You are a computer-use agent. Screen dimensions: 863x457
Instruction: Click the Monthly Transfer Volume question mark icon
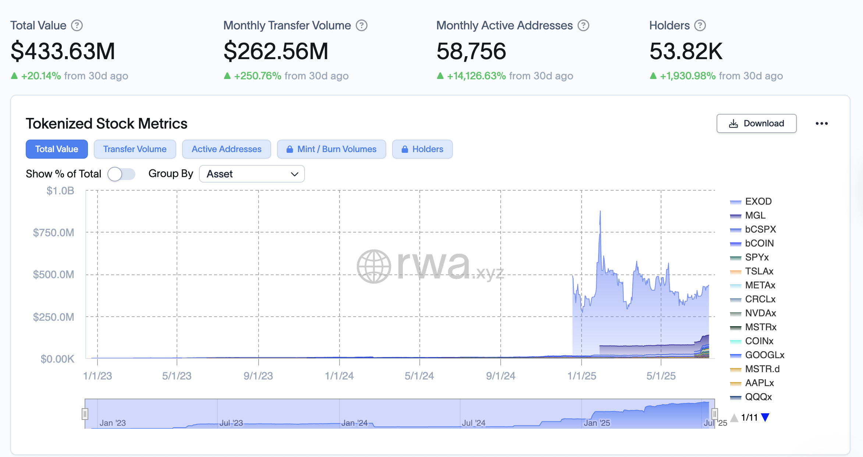pos(362,25)
